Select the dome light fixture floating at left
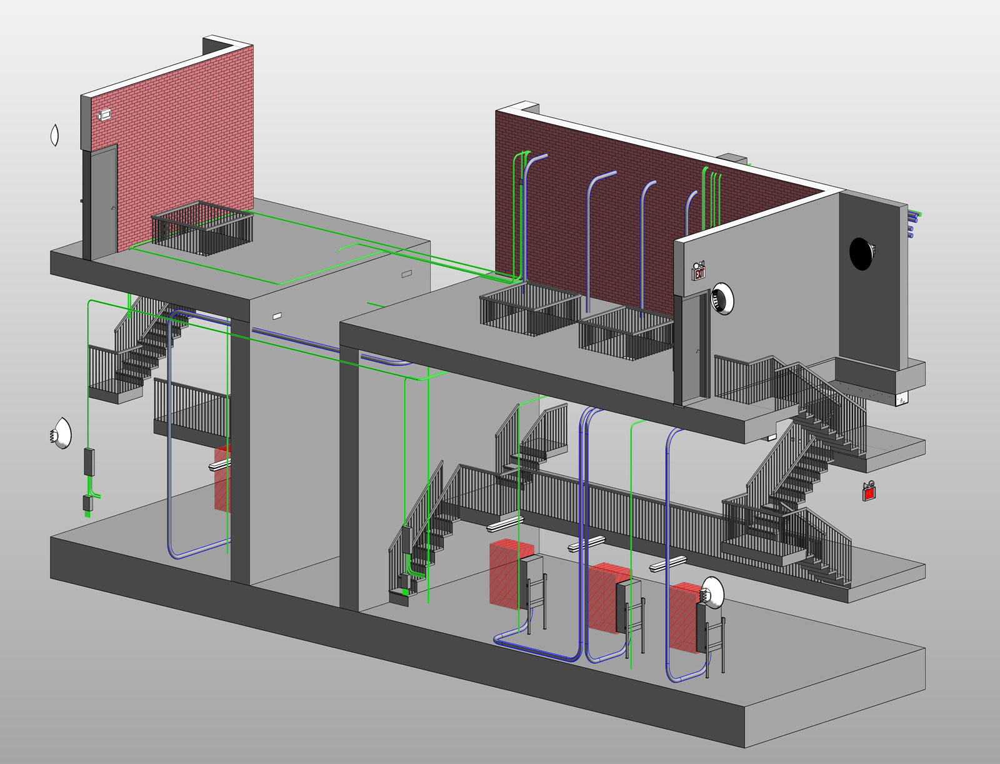1000x764 pixels. (x=61, y=433)
